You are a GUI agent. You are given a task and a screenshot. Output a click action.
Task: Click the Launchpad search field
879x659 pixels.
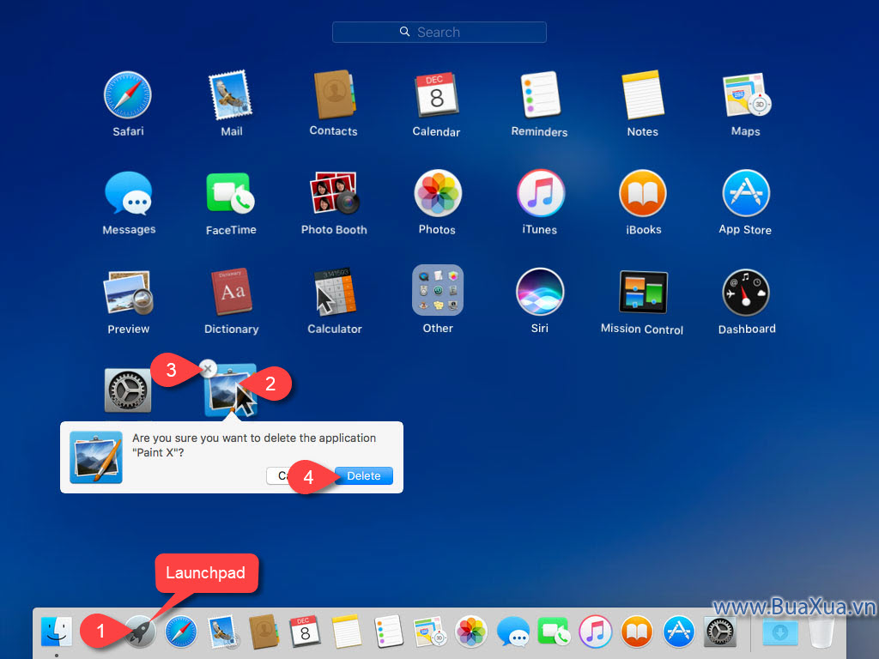(439, 32)
